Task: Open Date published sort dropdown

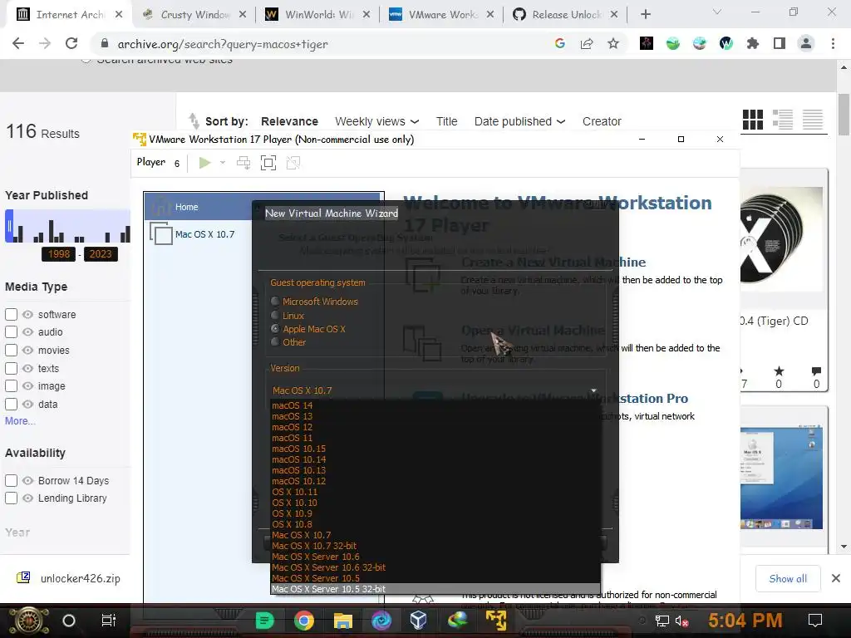Action: point(519,121)
